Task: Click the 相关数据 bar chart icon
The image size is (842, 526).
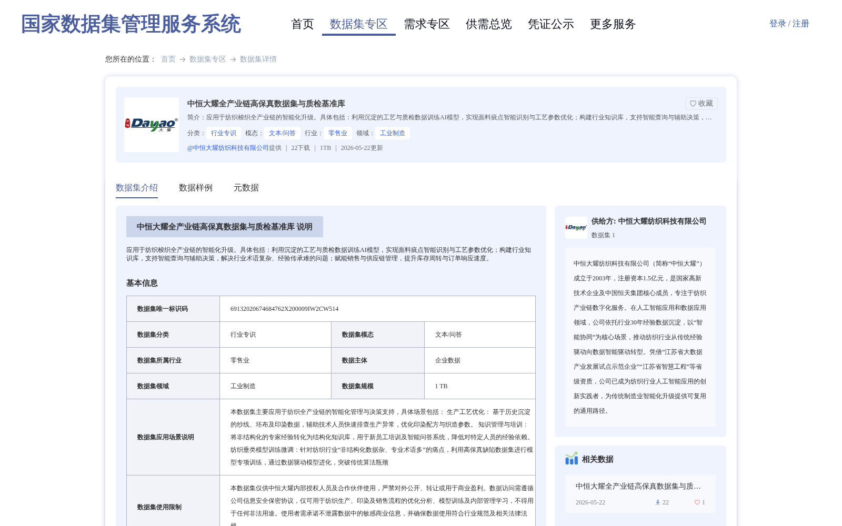Action: [572, 459]
